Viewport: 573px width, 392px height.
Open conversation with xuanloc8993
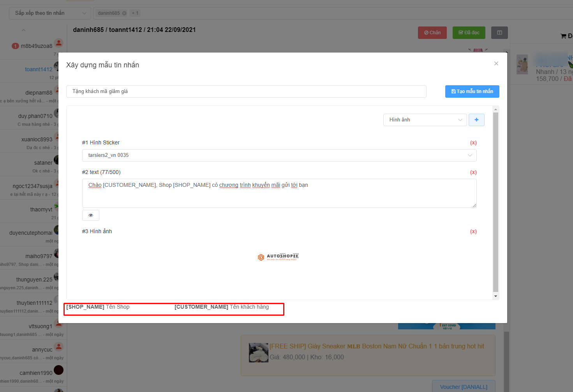pyautogui.click(x=33, y=141)
